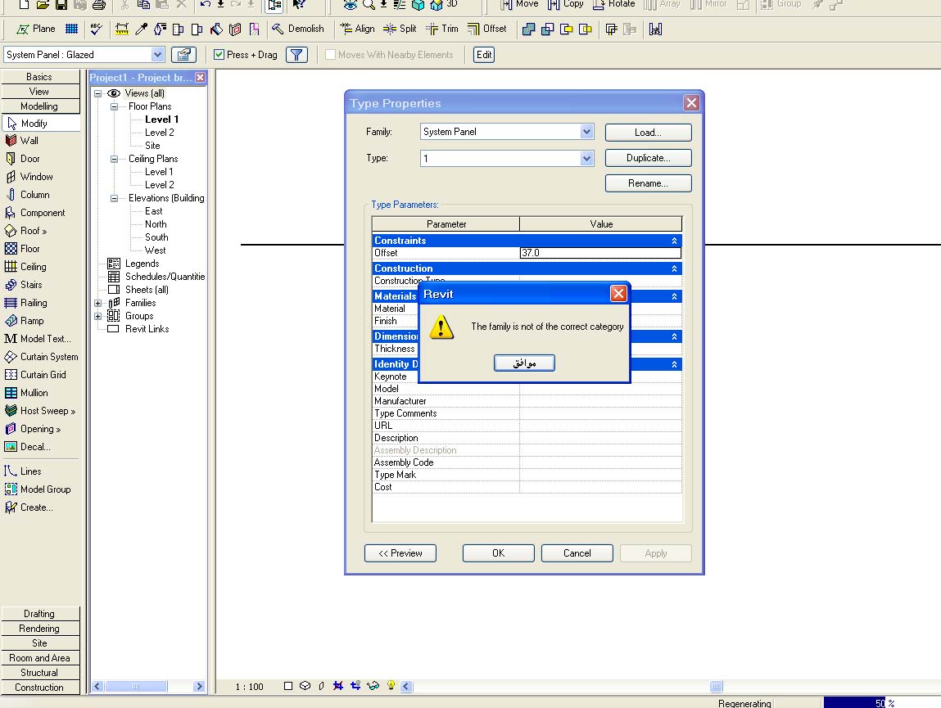Click the Offset value field showing 37.0
The image size is (941, 708).
click(x=599, y=253)
